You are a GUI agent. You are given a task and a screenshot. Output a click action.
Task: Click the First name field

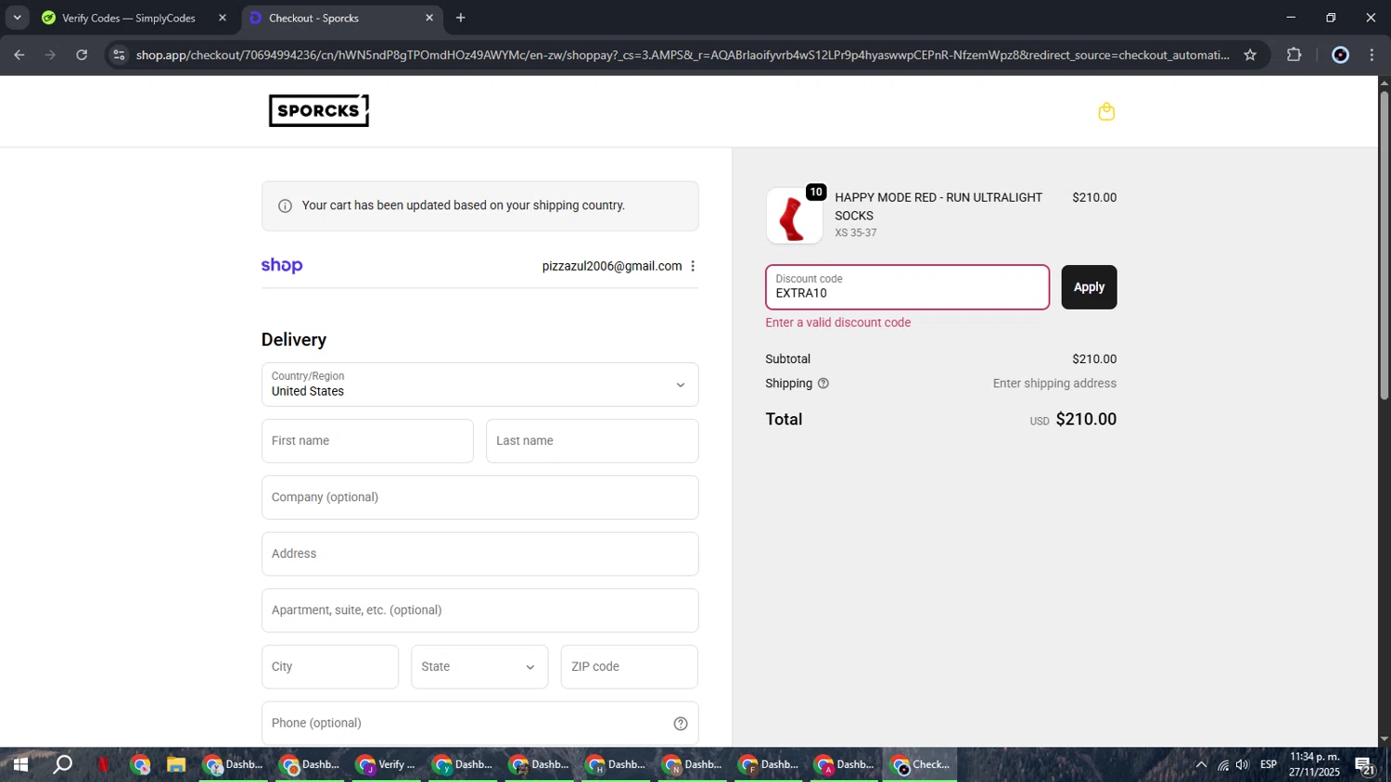coord(367,441)
